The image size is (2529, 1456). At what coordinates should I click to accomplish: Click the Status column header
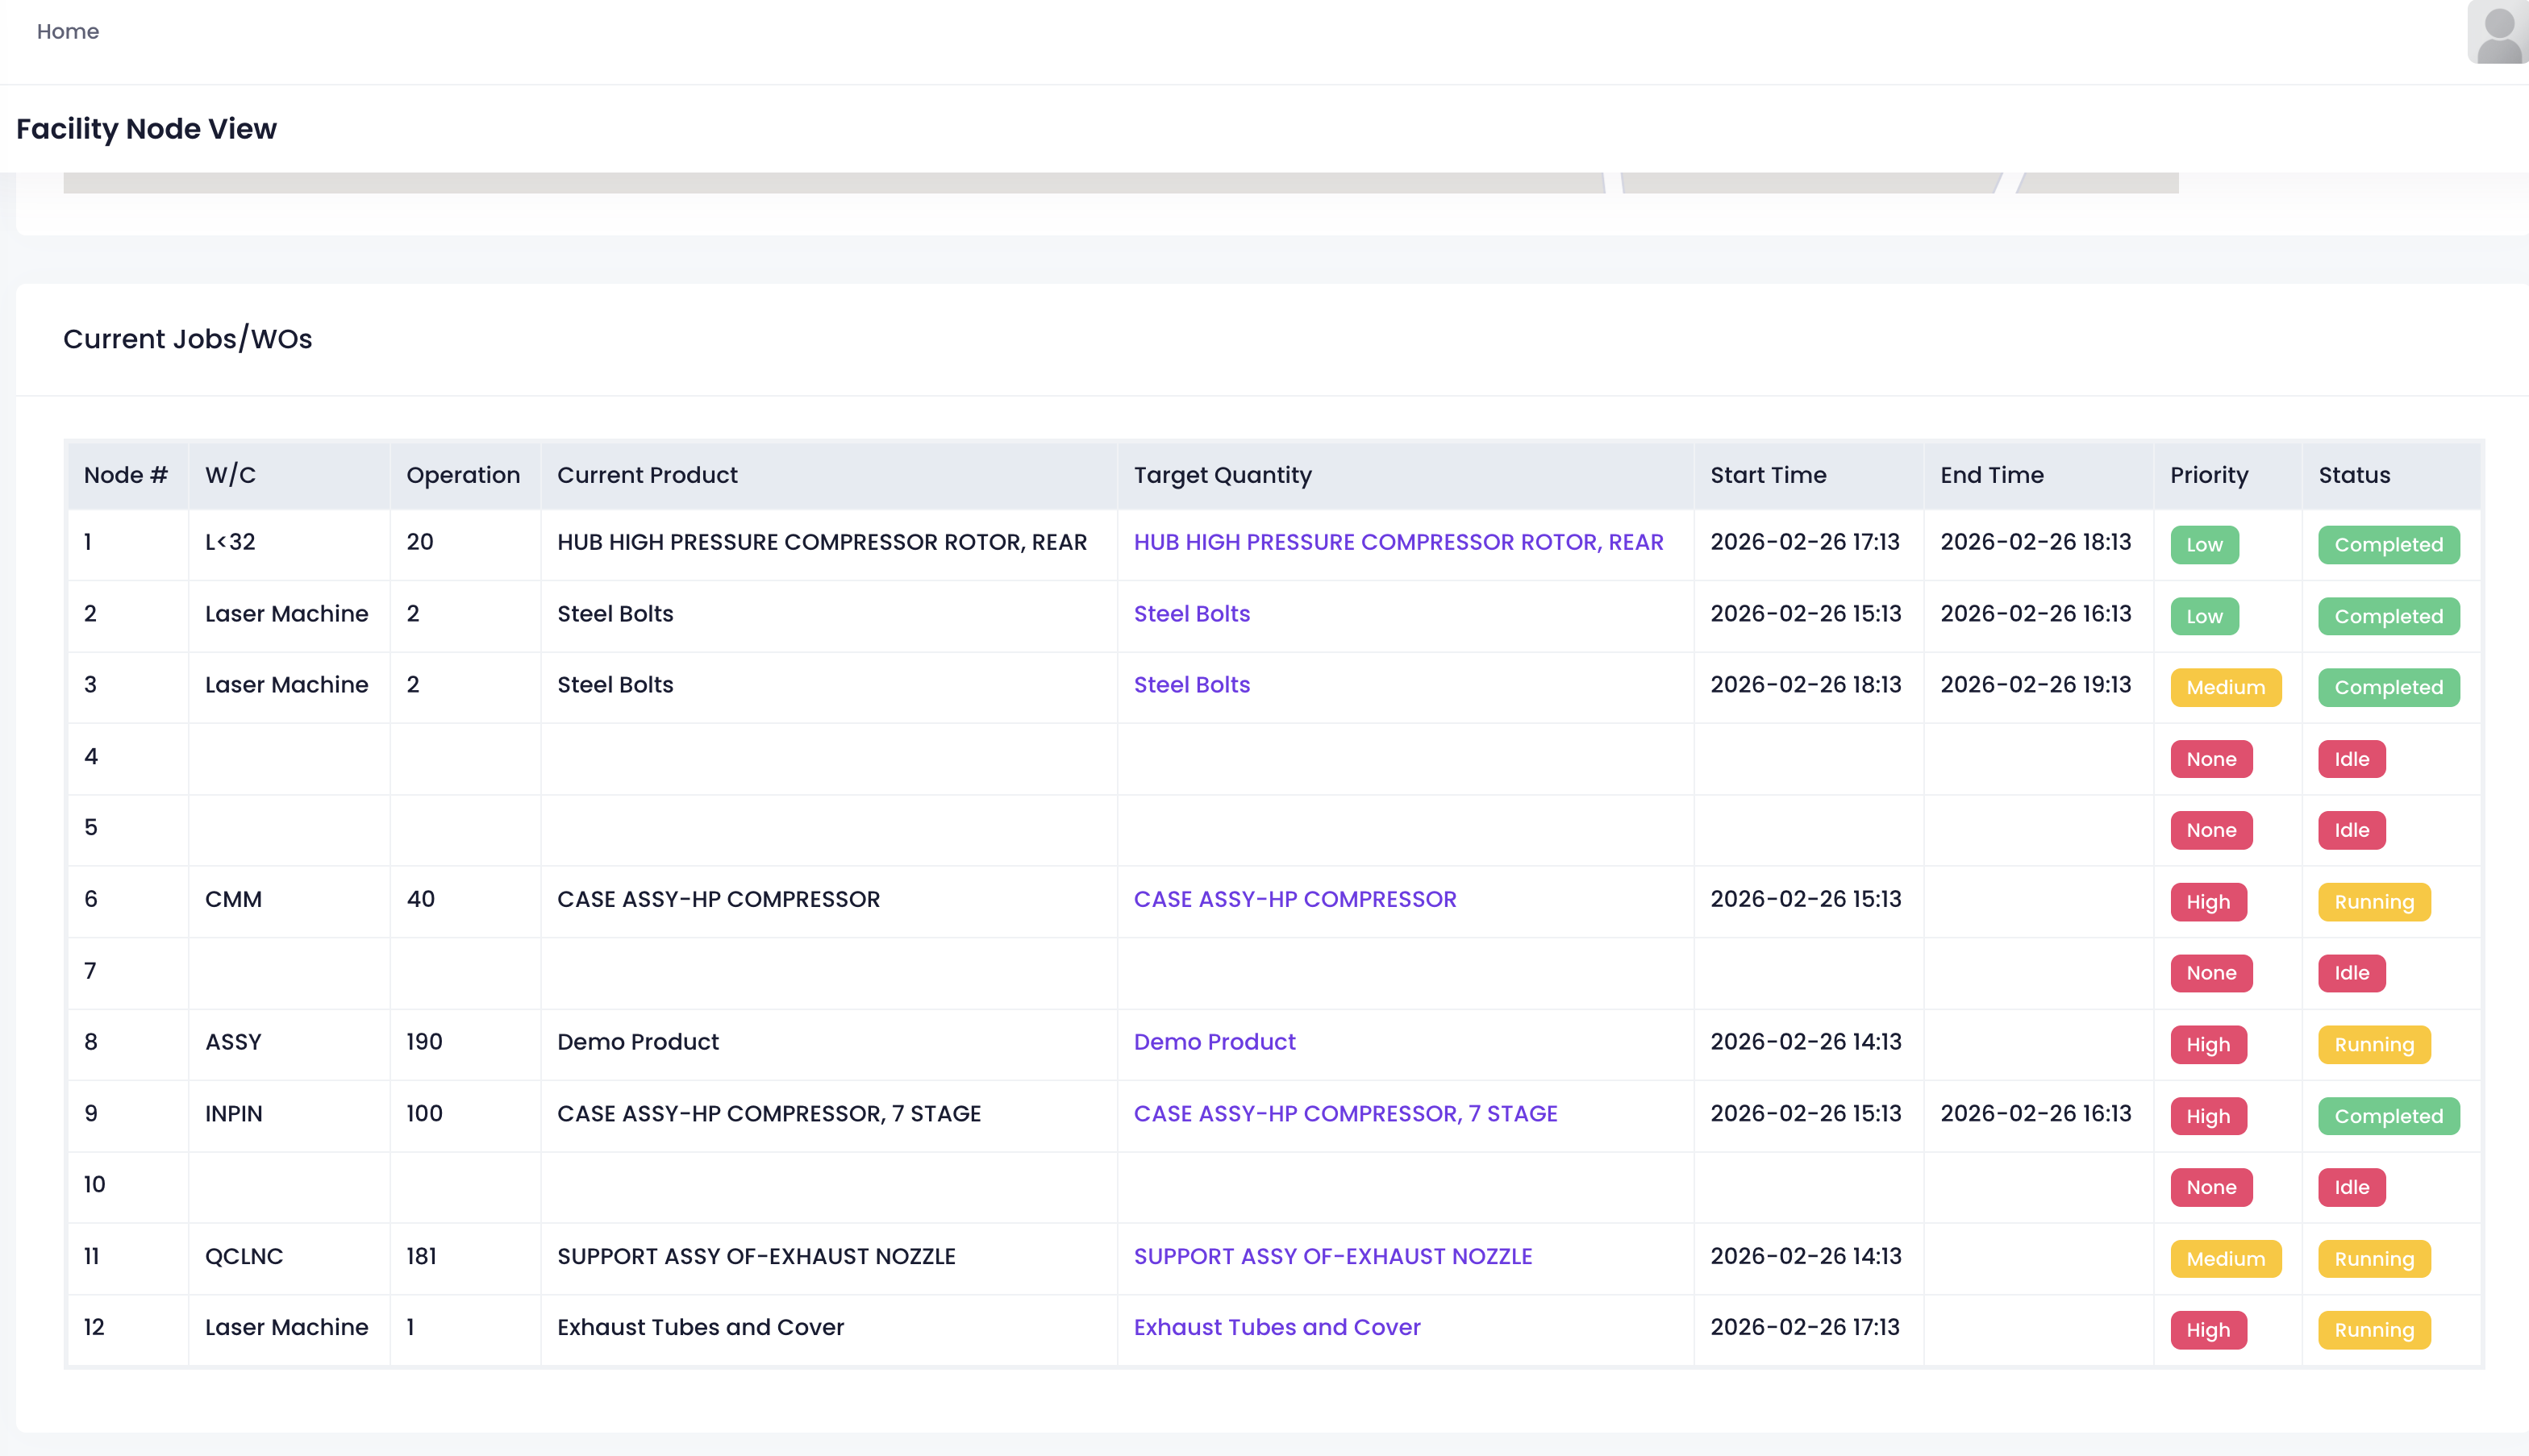coord(2354,475)
